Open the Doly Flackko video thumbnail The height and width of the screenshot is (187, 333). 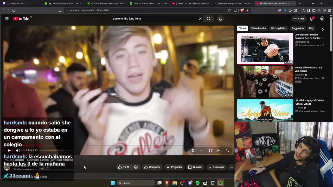pyautogui.click(x=265, y=49)
